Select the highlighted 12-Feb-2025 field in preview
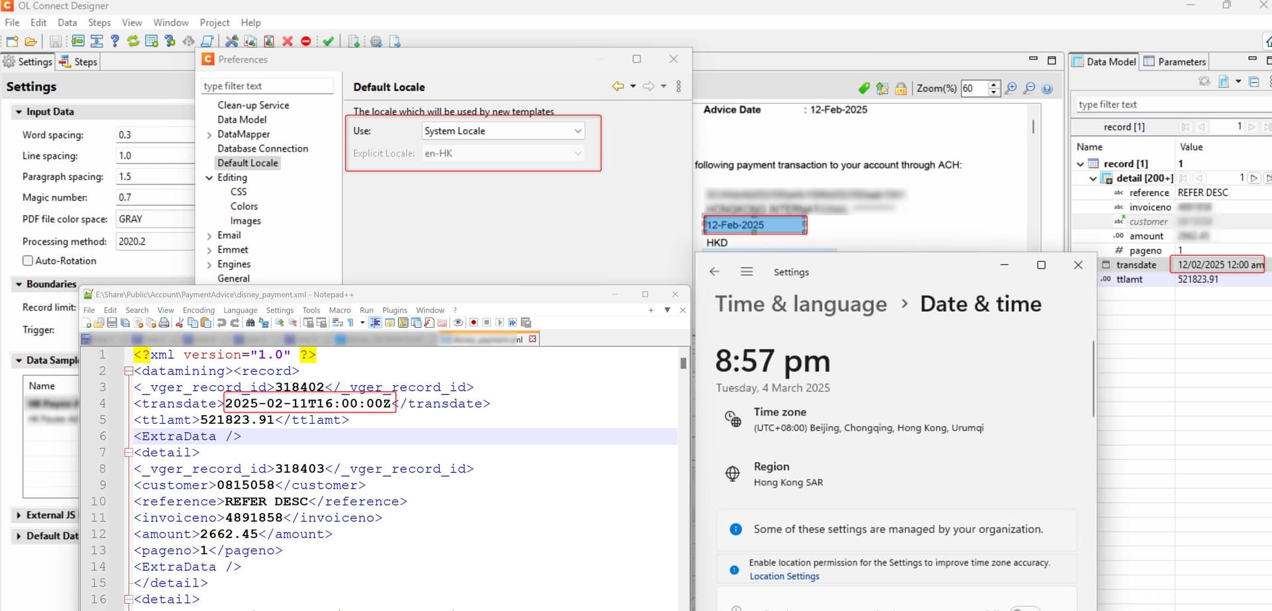1272x611 pixels. pyautogui.click(x=755, y=225)
